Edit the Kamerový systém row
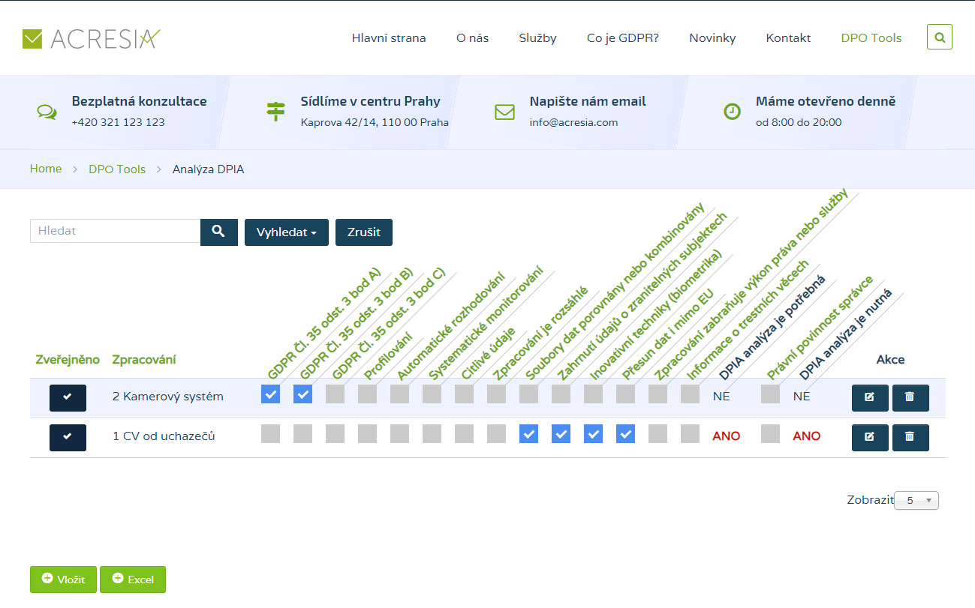The width and height of the screenshot is (975, 608). [x=870, y=398]
